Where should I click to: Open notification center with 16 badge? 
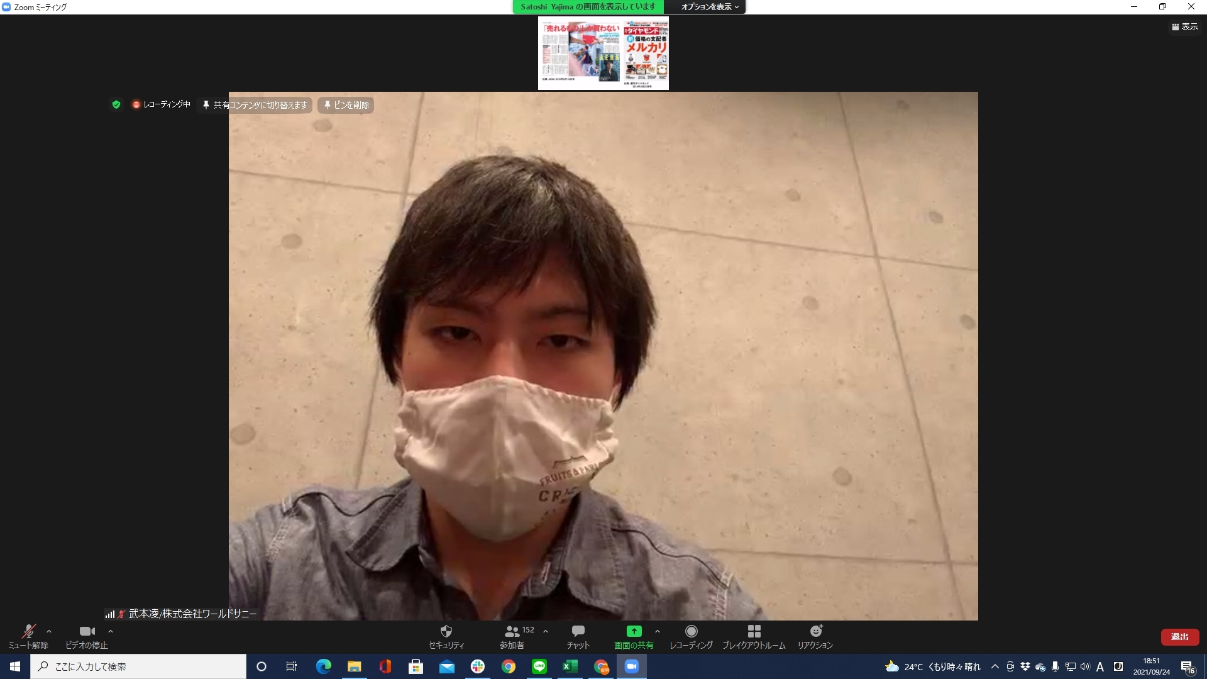(1188, 666)
